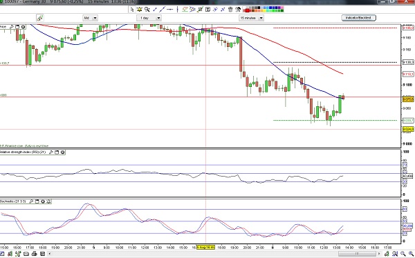Select the long trend line drawing tool

coord(163,10)
